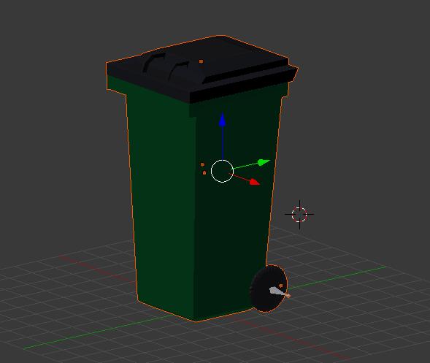Click the blue Z-axis gizmo arrow

(x=222, y=119)
